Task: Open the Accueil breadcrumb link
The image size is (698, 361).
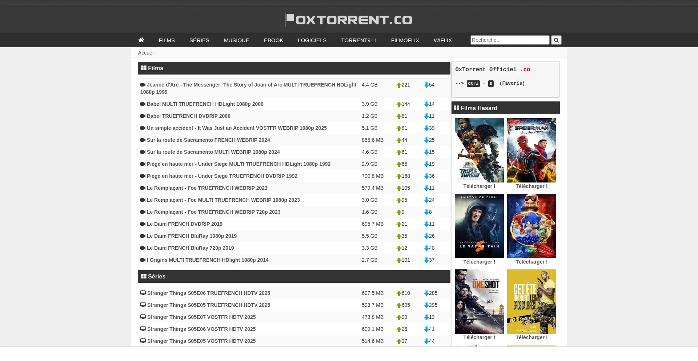Action: (146, 52)
